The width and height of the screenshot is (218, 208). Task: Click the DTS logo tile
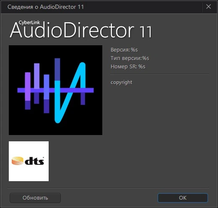pos(29,161)
